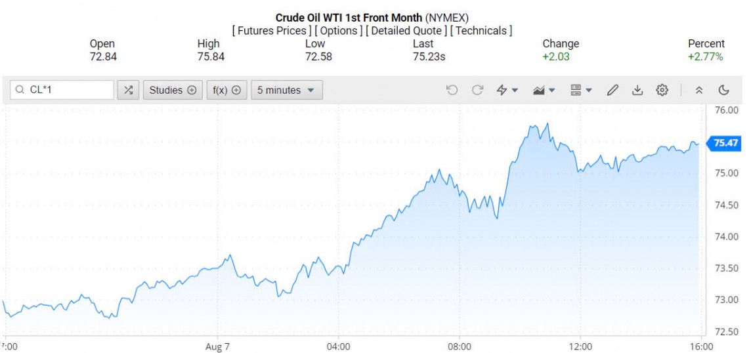The image size is (751, 353).
Task: Click the compare symbols shuffle icon
Action: tap(128, 90)
